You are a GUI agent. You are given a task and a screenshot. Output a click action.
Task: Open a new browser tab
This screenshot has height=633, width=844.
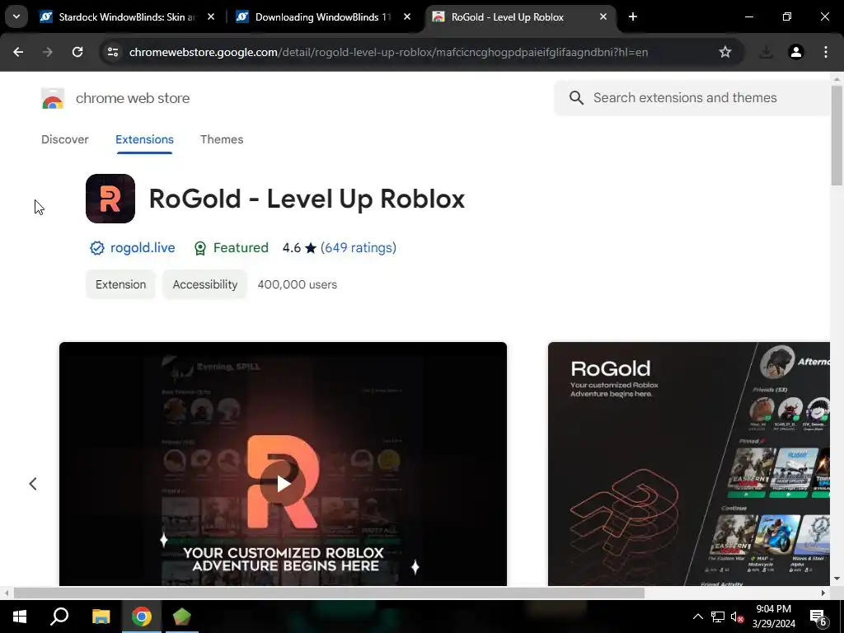point(633,17)
